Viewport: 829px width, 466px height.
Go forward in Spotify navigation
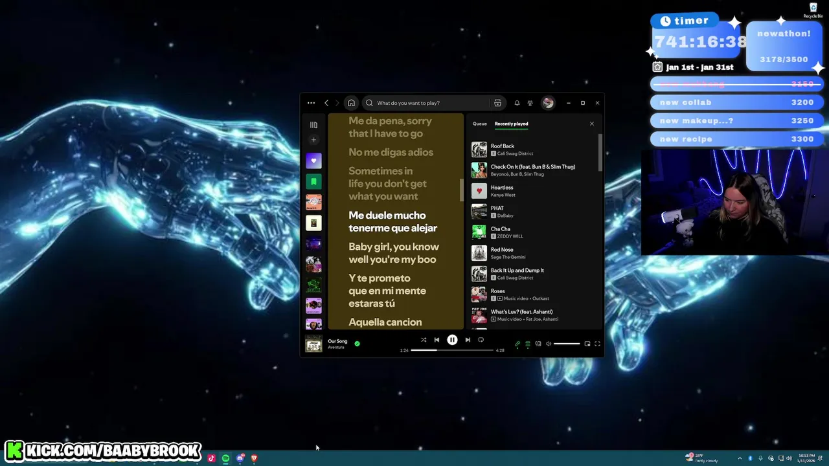click(x=337, y=103)
